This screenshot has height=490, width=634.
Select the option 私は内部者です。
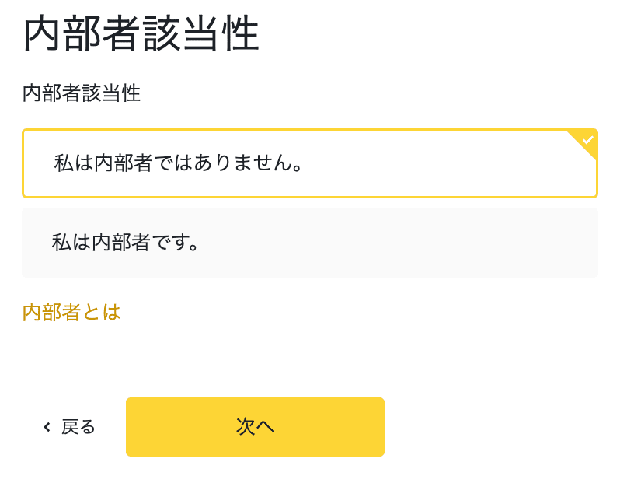coord(309,243)
